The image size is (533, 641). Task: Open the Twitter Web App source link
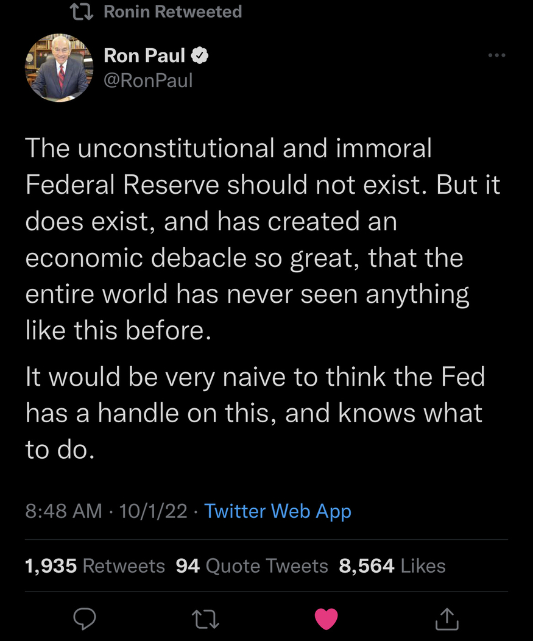[278, 511]
